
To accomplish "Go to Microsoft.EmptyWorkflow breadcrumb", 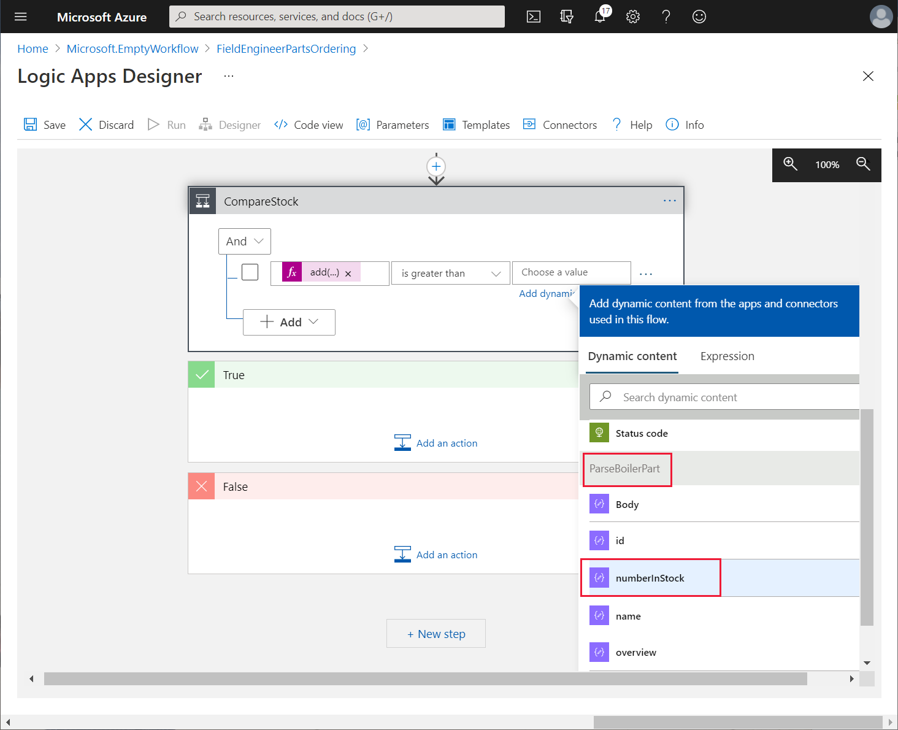I will pos(132,49).
